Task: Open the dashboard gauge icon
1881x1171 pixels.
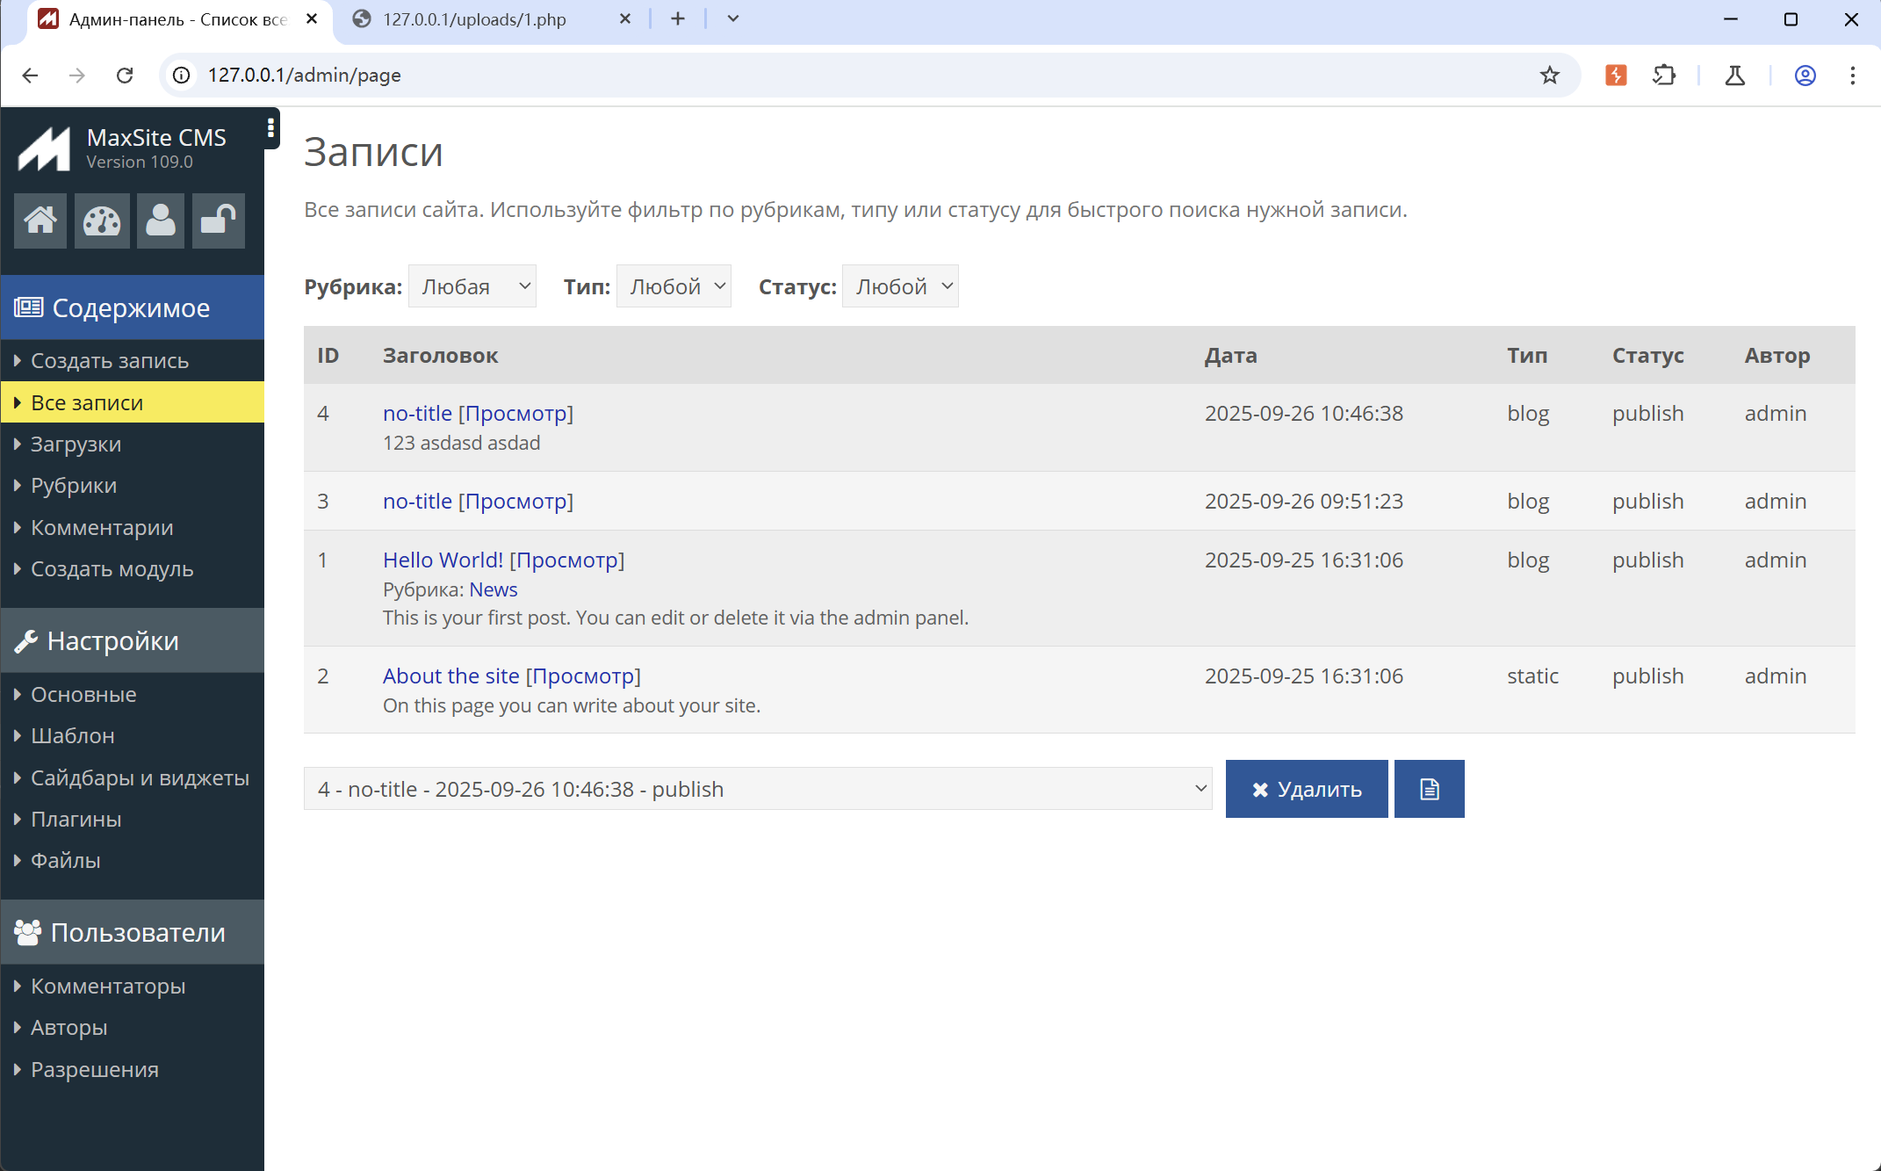Action: pyautogui.click(x=102, y=220)
